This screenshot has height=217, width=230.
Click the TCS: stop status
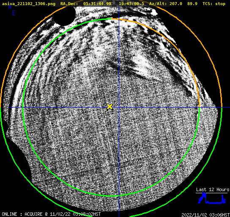coord(214,4)
